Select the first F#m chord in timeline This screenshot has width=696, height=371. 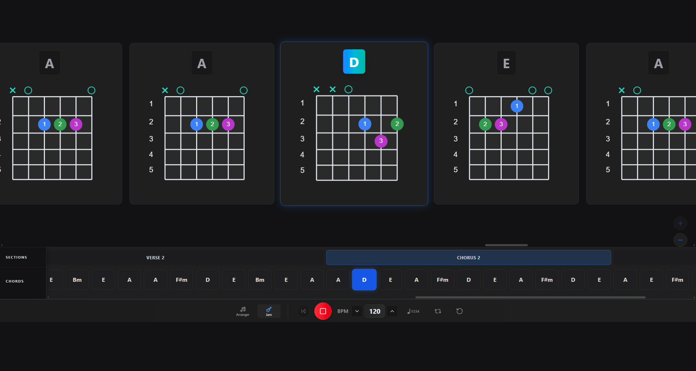(x=182, y=280)
